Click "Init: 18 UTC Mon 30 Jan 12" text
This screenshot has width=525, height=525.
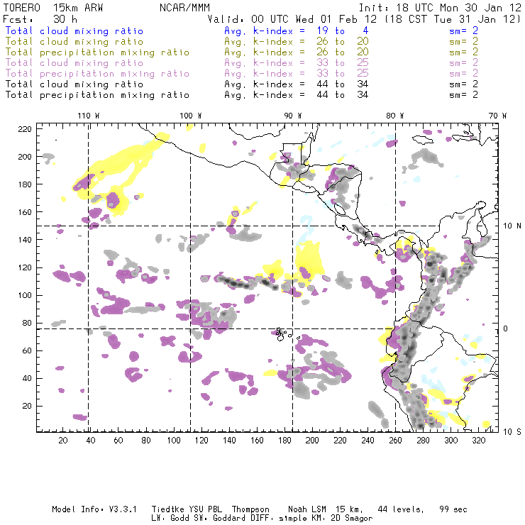click(440, 8)
